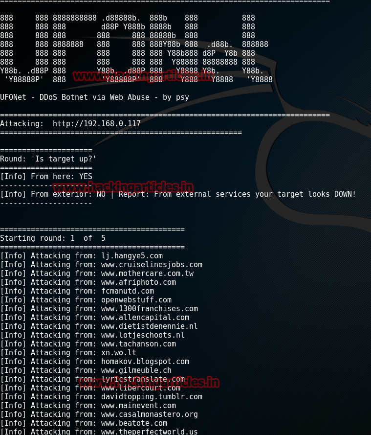The image size is (371, 435).
Task: Click 'DOWN!' at the end of report
Action: 345,194
